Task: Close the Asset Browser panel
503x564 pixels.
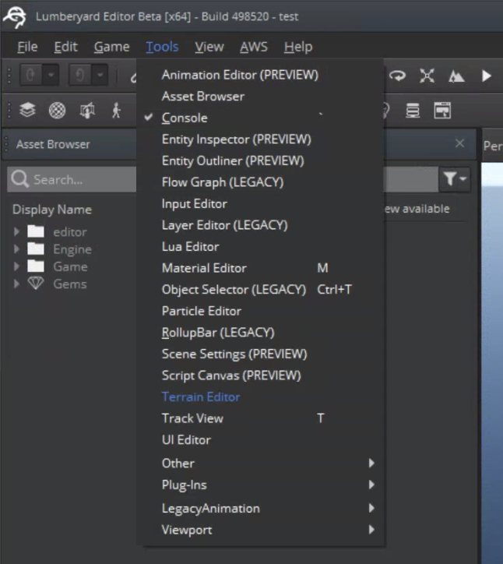Action: coord(459,143)
